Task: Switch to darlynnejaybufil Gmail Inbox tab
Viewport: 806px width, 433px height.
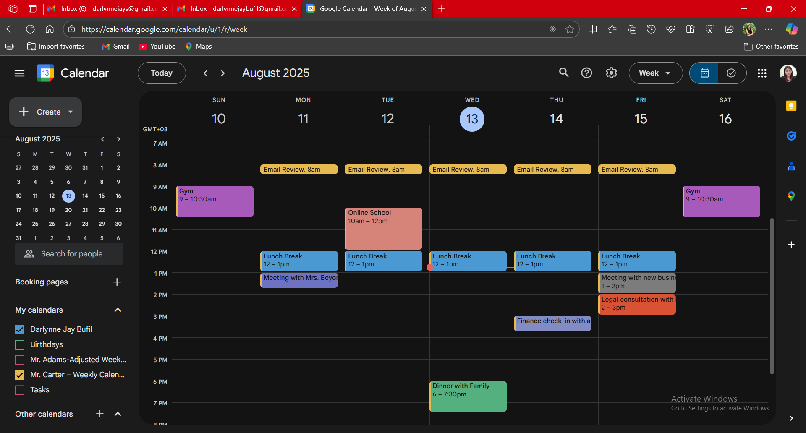Action: coord(238,9)
